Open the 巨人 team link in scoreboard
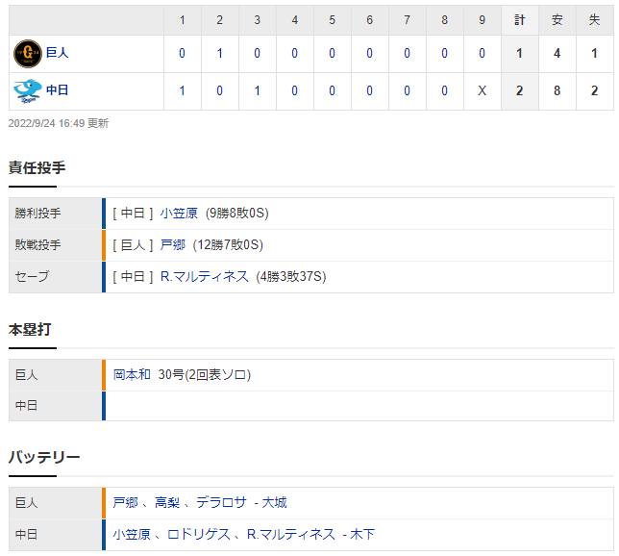This screenshot has height=556, width=619. coord(58,53)
